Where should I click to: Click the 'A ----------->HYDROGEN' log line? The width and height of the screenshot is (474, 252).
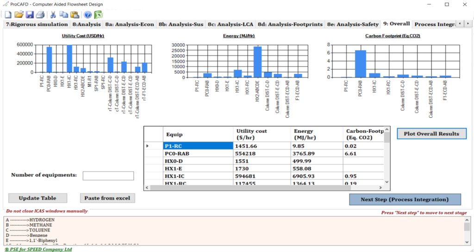pyautogui.click(x=30, y=220)
